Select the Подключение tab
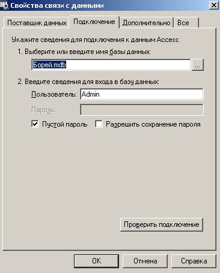The image size is (220, 273). tap(94, 22)
